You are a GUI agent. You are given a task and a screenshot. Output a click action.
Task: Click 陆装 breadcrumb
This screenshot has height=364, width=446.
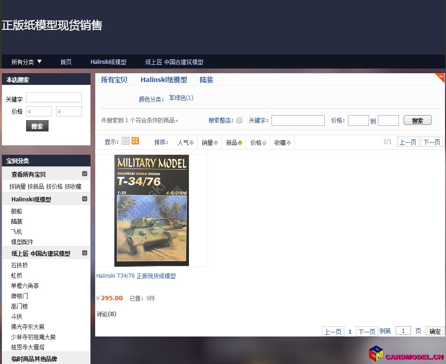tap(207, 80)
